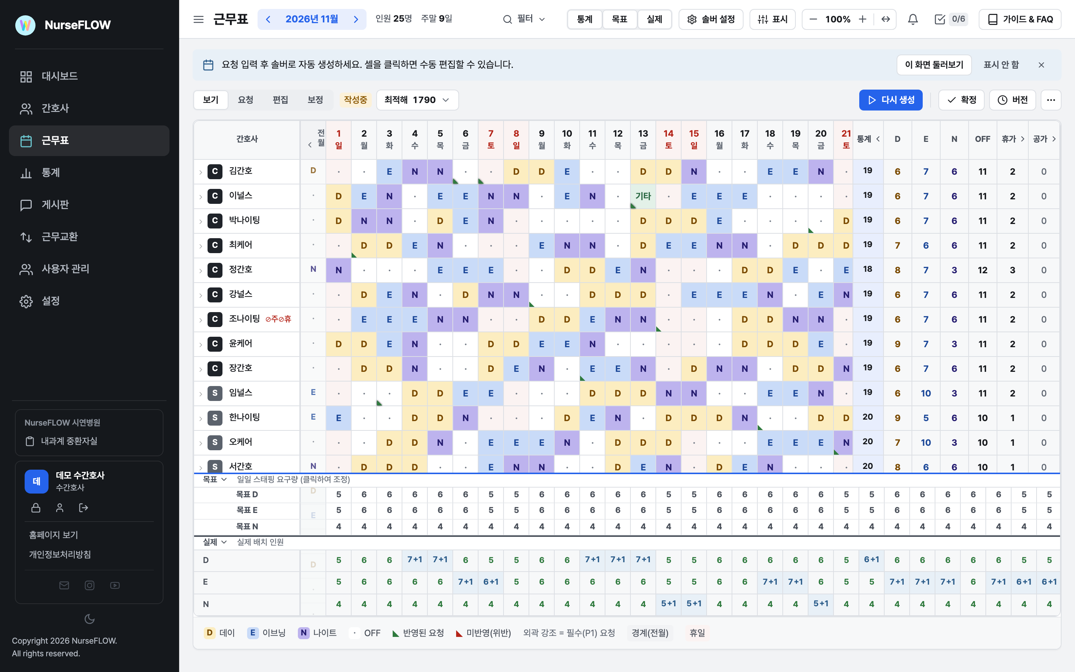Switch to the 편집 tab

pos(280,100)
